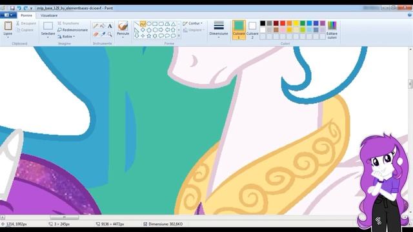Expand the shapes gallery more arrow

tap(179, 36)
